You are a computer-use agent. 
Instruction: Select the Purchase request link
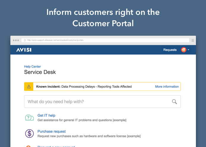coord(52,132)
